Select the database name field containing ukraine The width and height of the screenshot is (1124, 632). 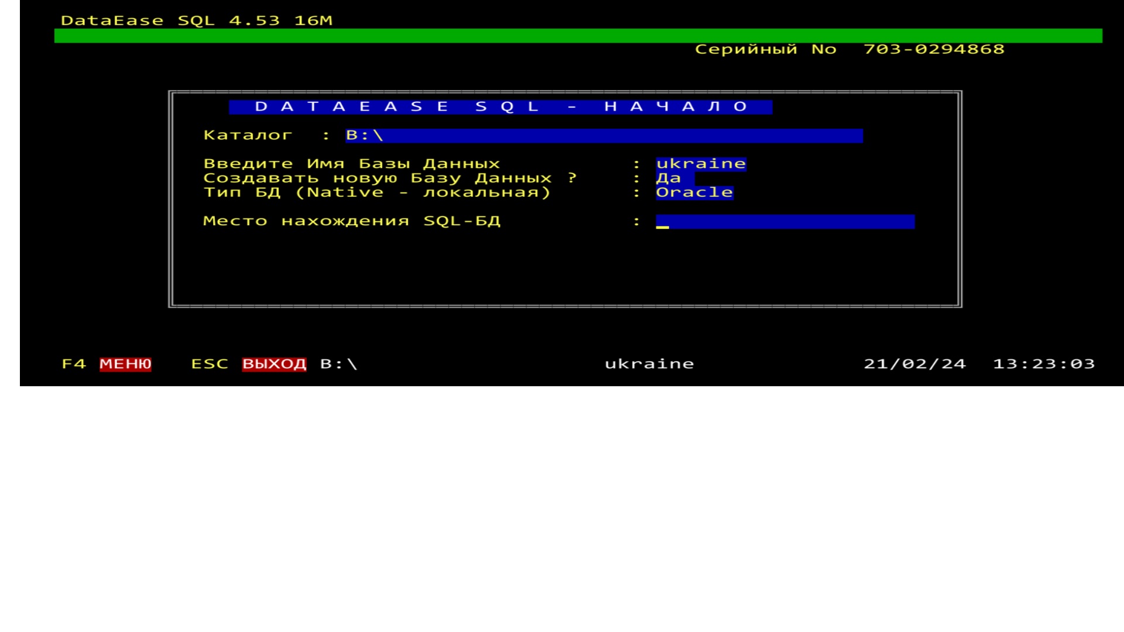[701, 164]
